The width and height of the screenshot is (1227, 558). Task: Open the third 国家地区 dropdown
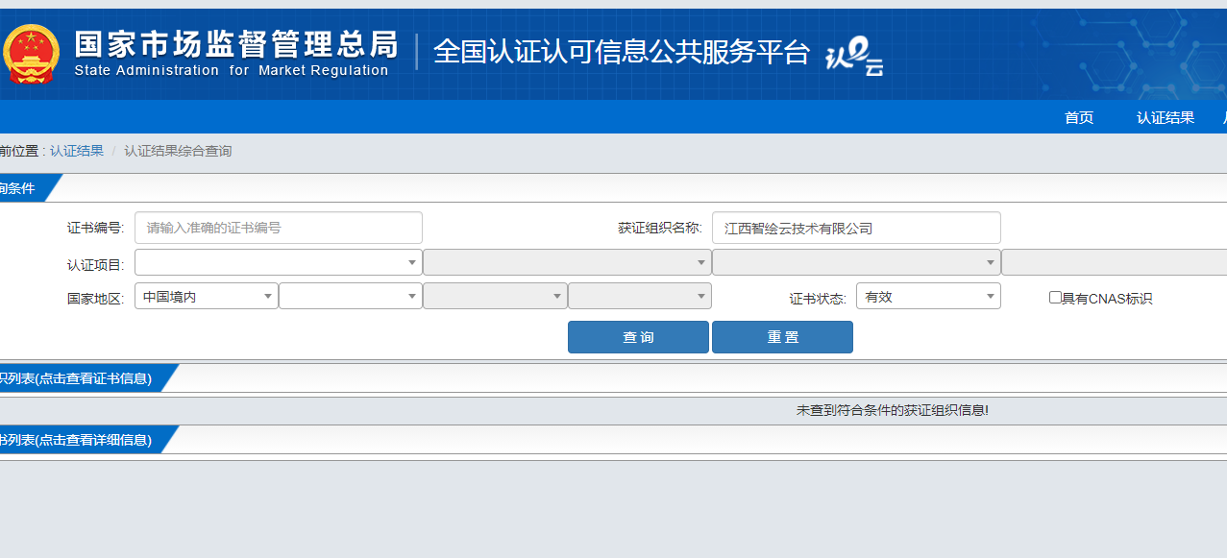(495, 296)
